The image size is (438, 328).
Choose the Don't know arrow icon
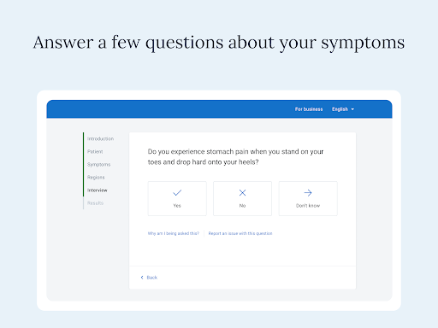pos(308,193)
